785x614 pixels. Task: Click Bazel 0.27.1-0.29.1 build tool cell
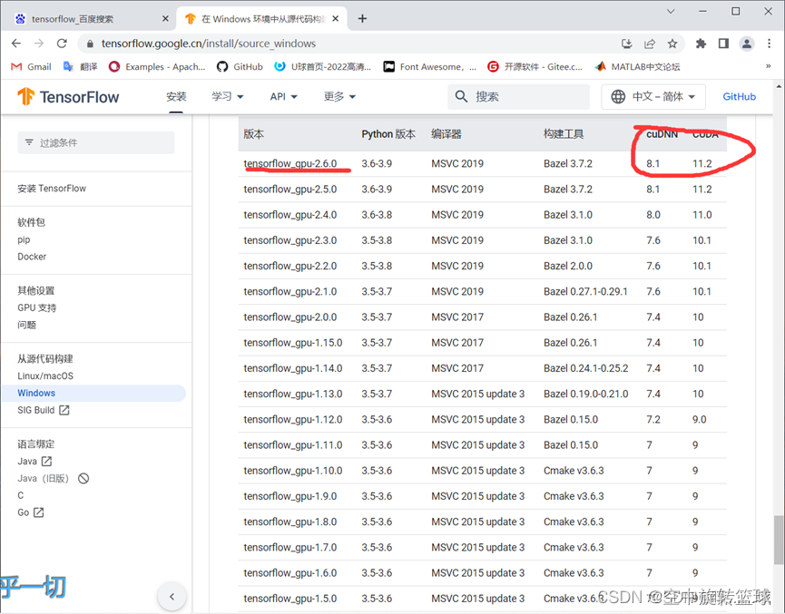(585, 292)
